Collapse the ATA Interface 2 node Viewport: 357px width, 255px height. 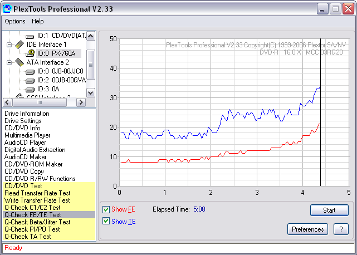9,62
